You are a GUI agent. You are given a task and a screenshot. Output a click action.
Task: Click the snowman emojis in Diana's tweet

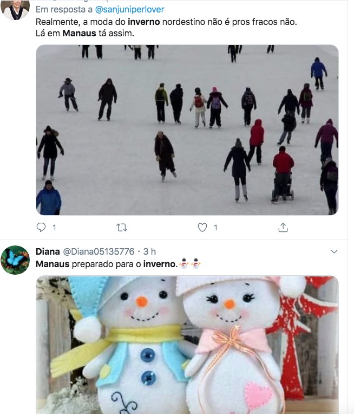click(189, 264)
